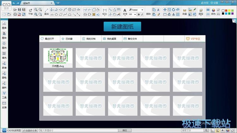Click the cut scissors icon
Viewport: 237px width, 133px height.
158,10
